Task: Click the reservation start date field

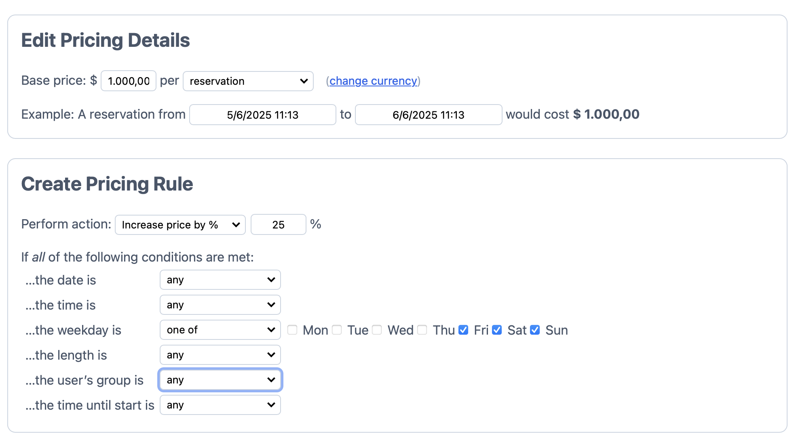Action: (x=262, y=115)
